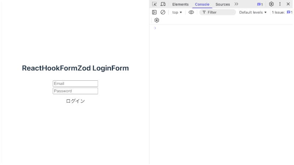Image resolution: width=294 pixels, height=165 pixels.
Task: Open the top JavaScript context dropdown
Action: tap(177, 12)
